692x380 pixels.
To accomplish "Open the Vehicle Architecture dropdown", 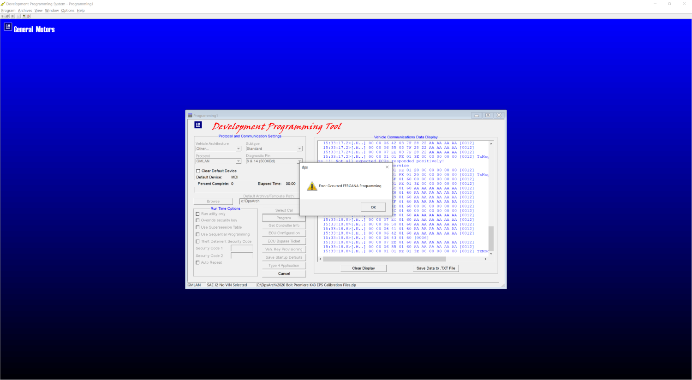I will (239, 149).
